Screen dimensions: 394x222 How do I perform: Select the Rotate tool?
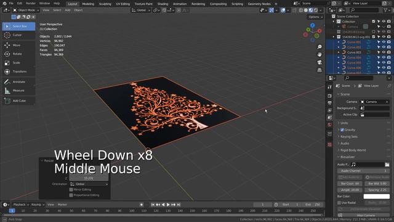[x=18, y=54]
